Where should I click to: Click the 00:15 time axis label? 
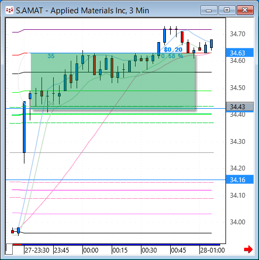pos(120,250)
